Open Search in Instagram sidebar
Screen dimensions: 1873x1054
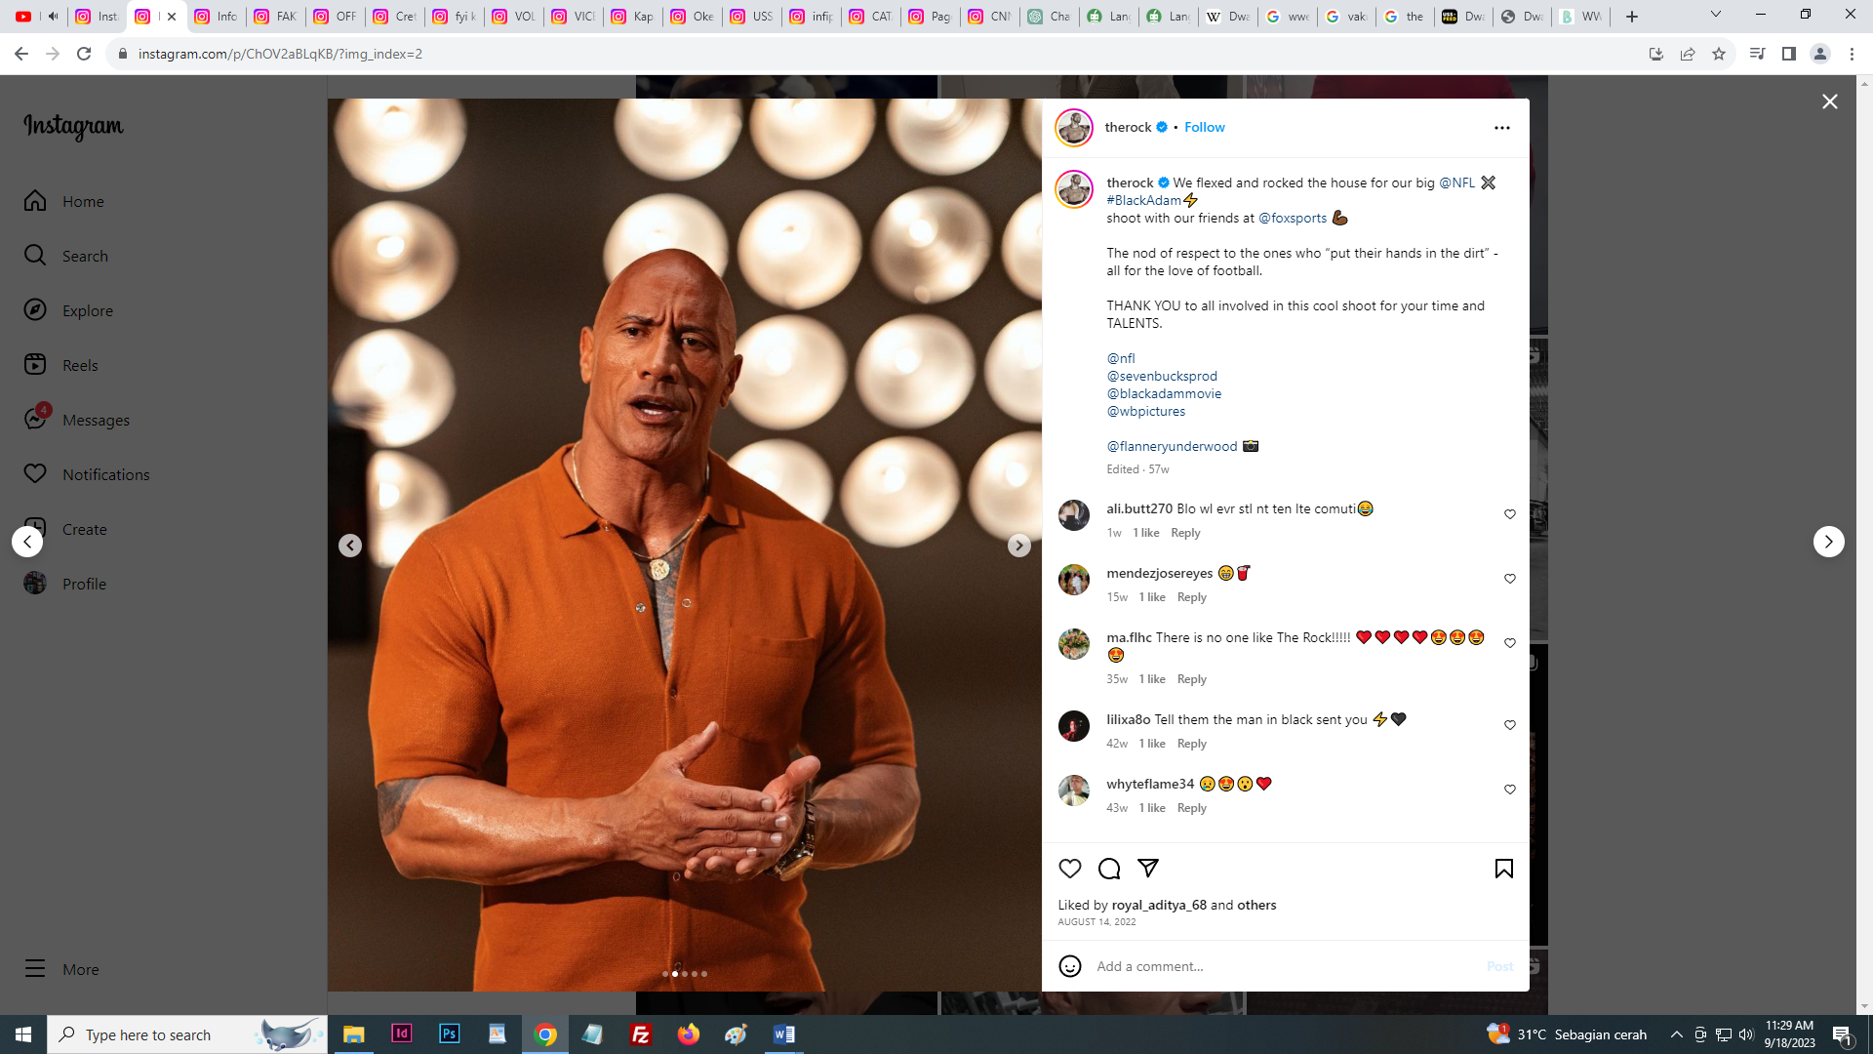pyautogui.click(x=66, y=256)
